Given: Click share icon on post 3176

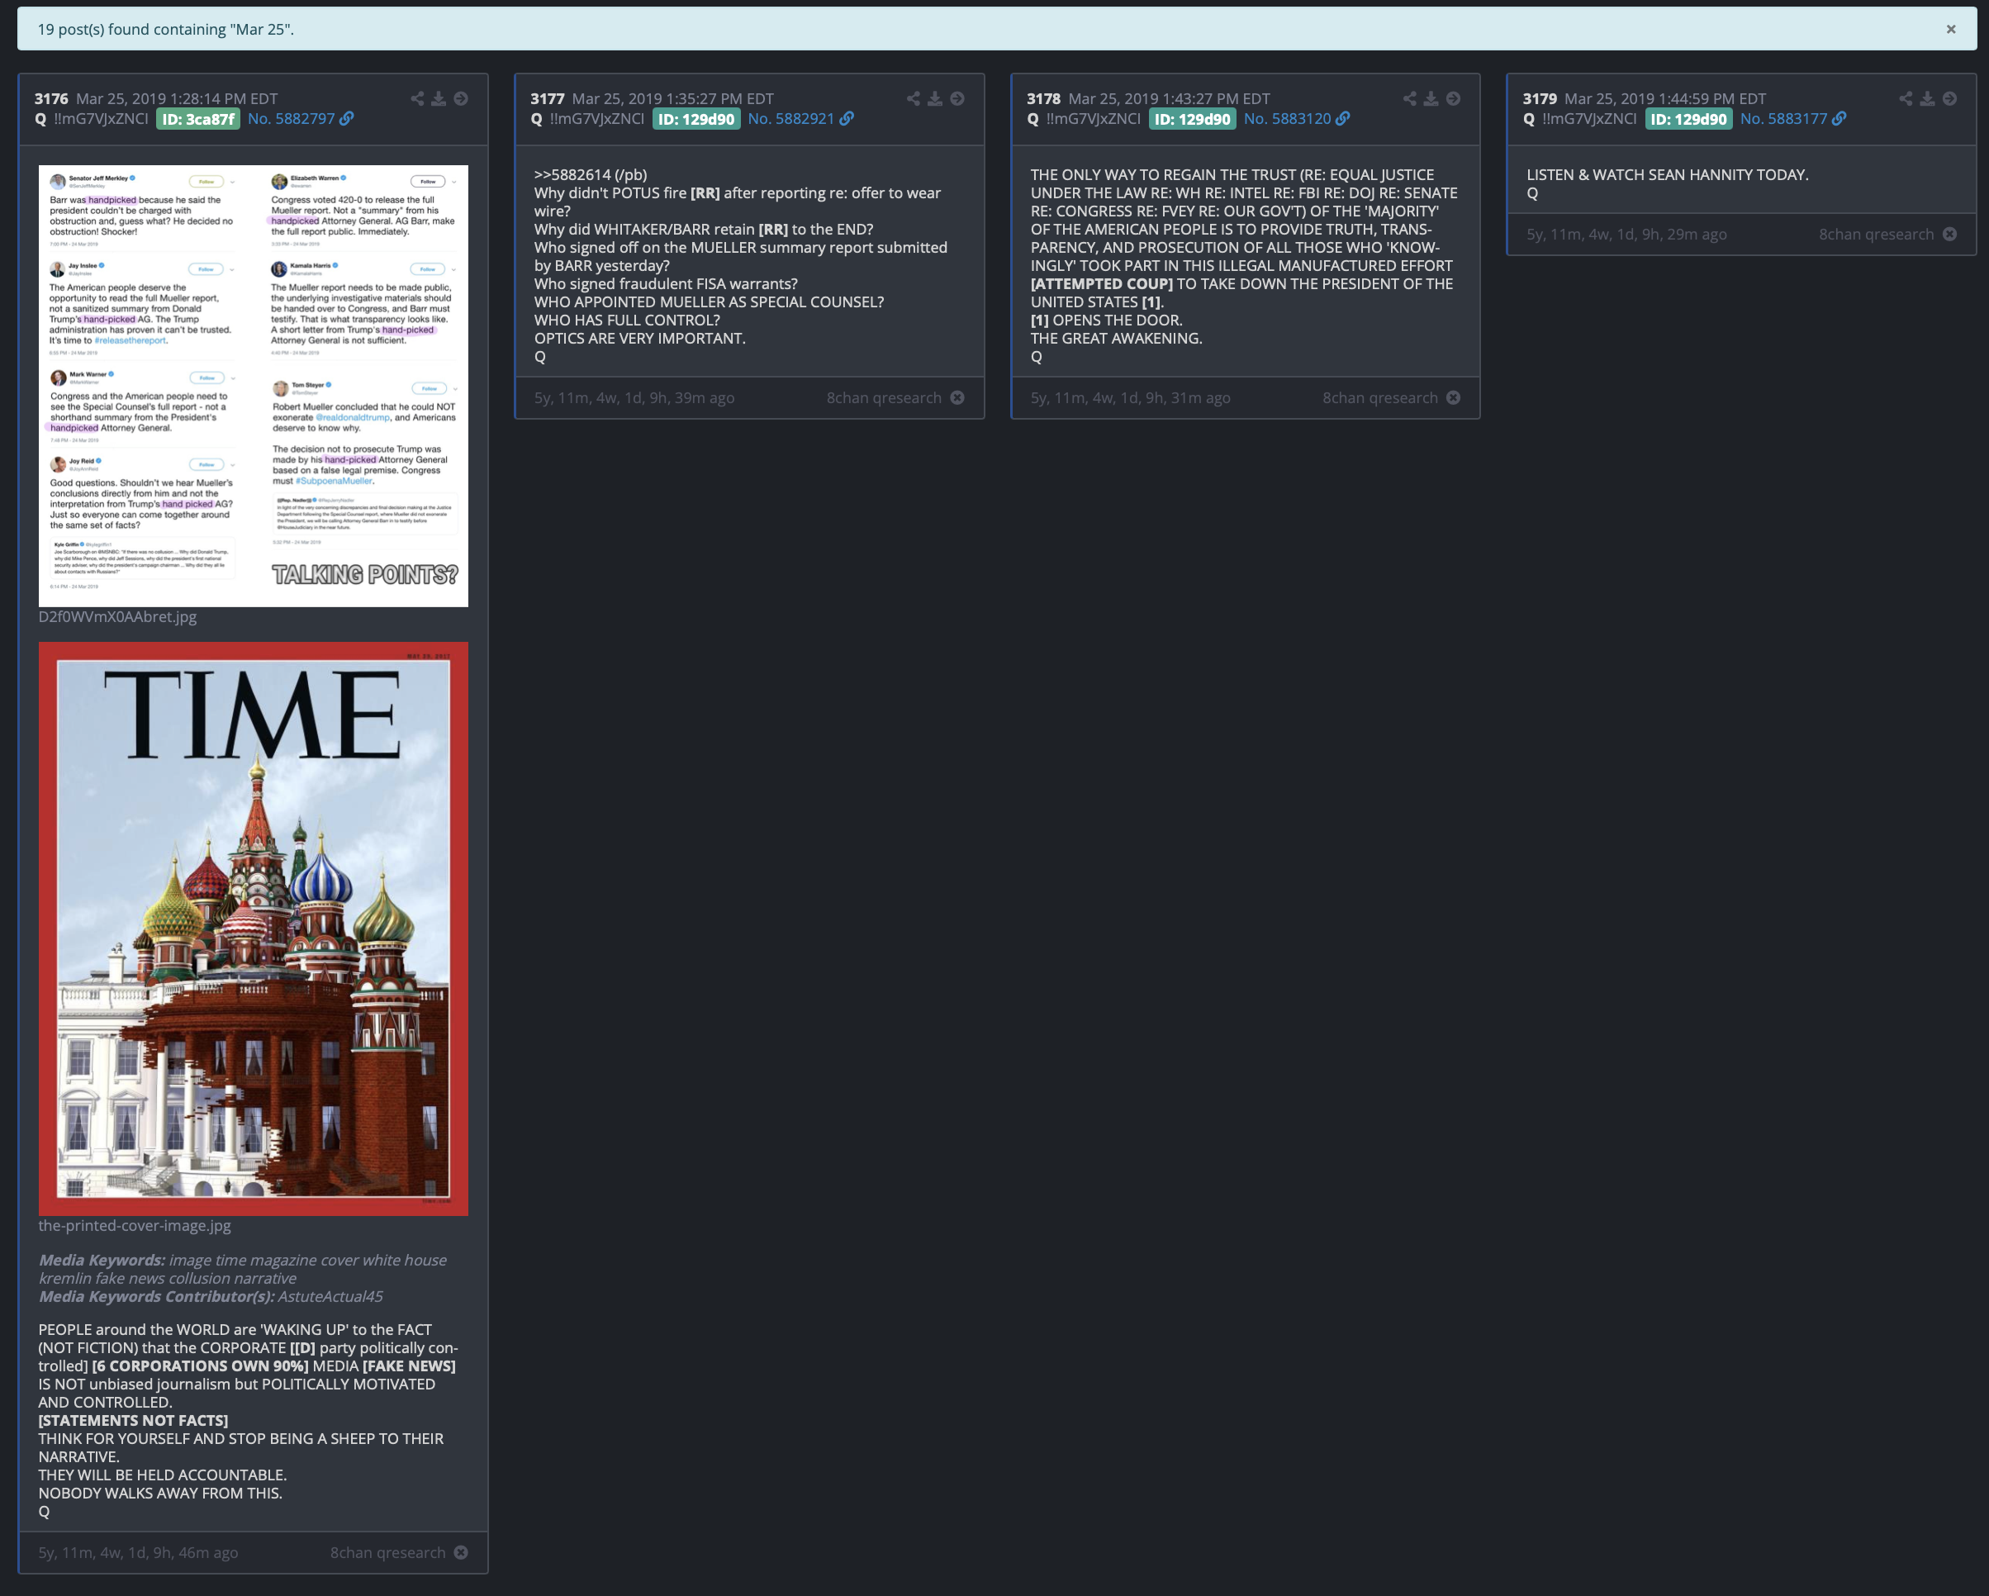Looking at the screenshot, I should coord(417,98).
